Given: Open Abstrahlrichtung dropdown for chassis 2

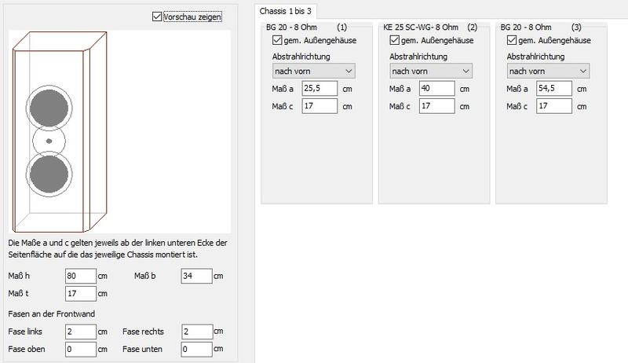Looking at the screenshot, I should tap(431, 71).
